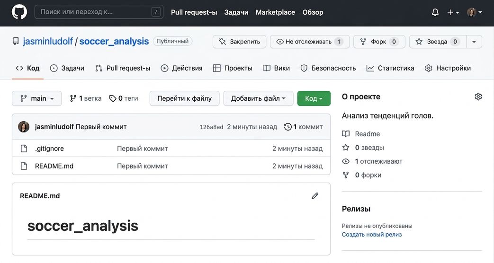
Task: Open the notifications bell
Action: coord(435,12)
